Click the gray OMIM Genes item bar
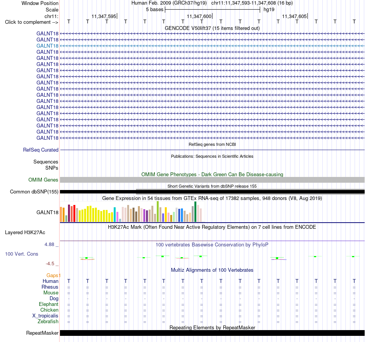Screen dimensions: 365x342 [212, 180]
